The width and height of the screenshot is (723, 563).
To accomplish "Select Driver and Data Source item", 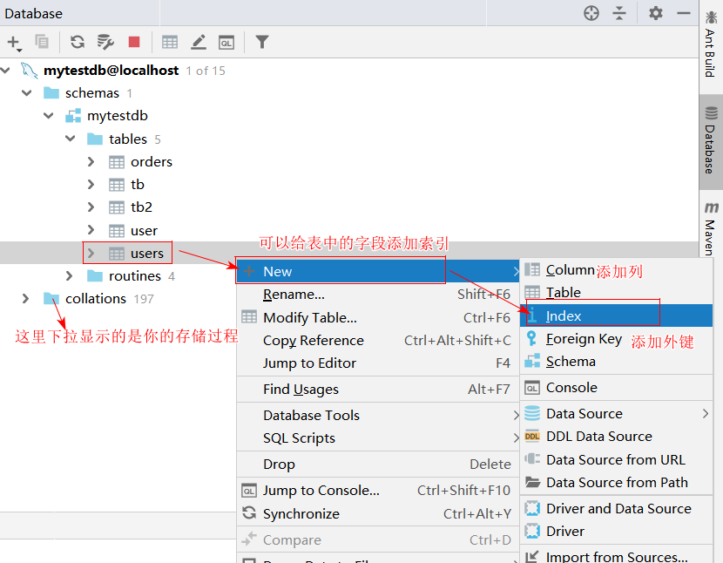I will click(617, 509).
